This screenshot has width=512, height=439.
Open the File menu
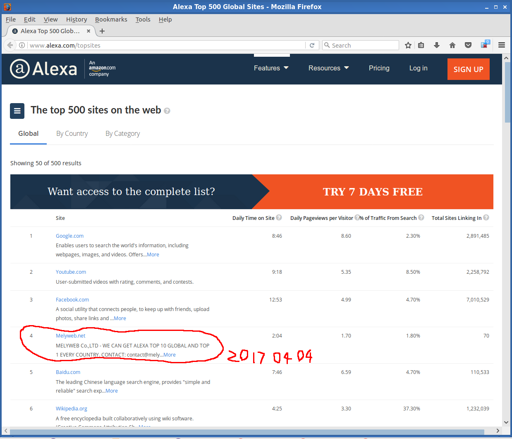point(11,19)
